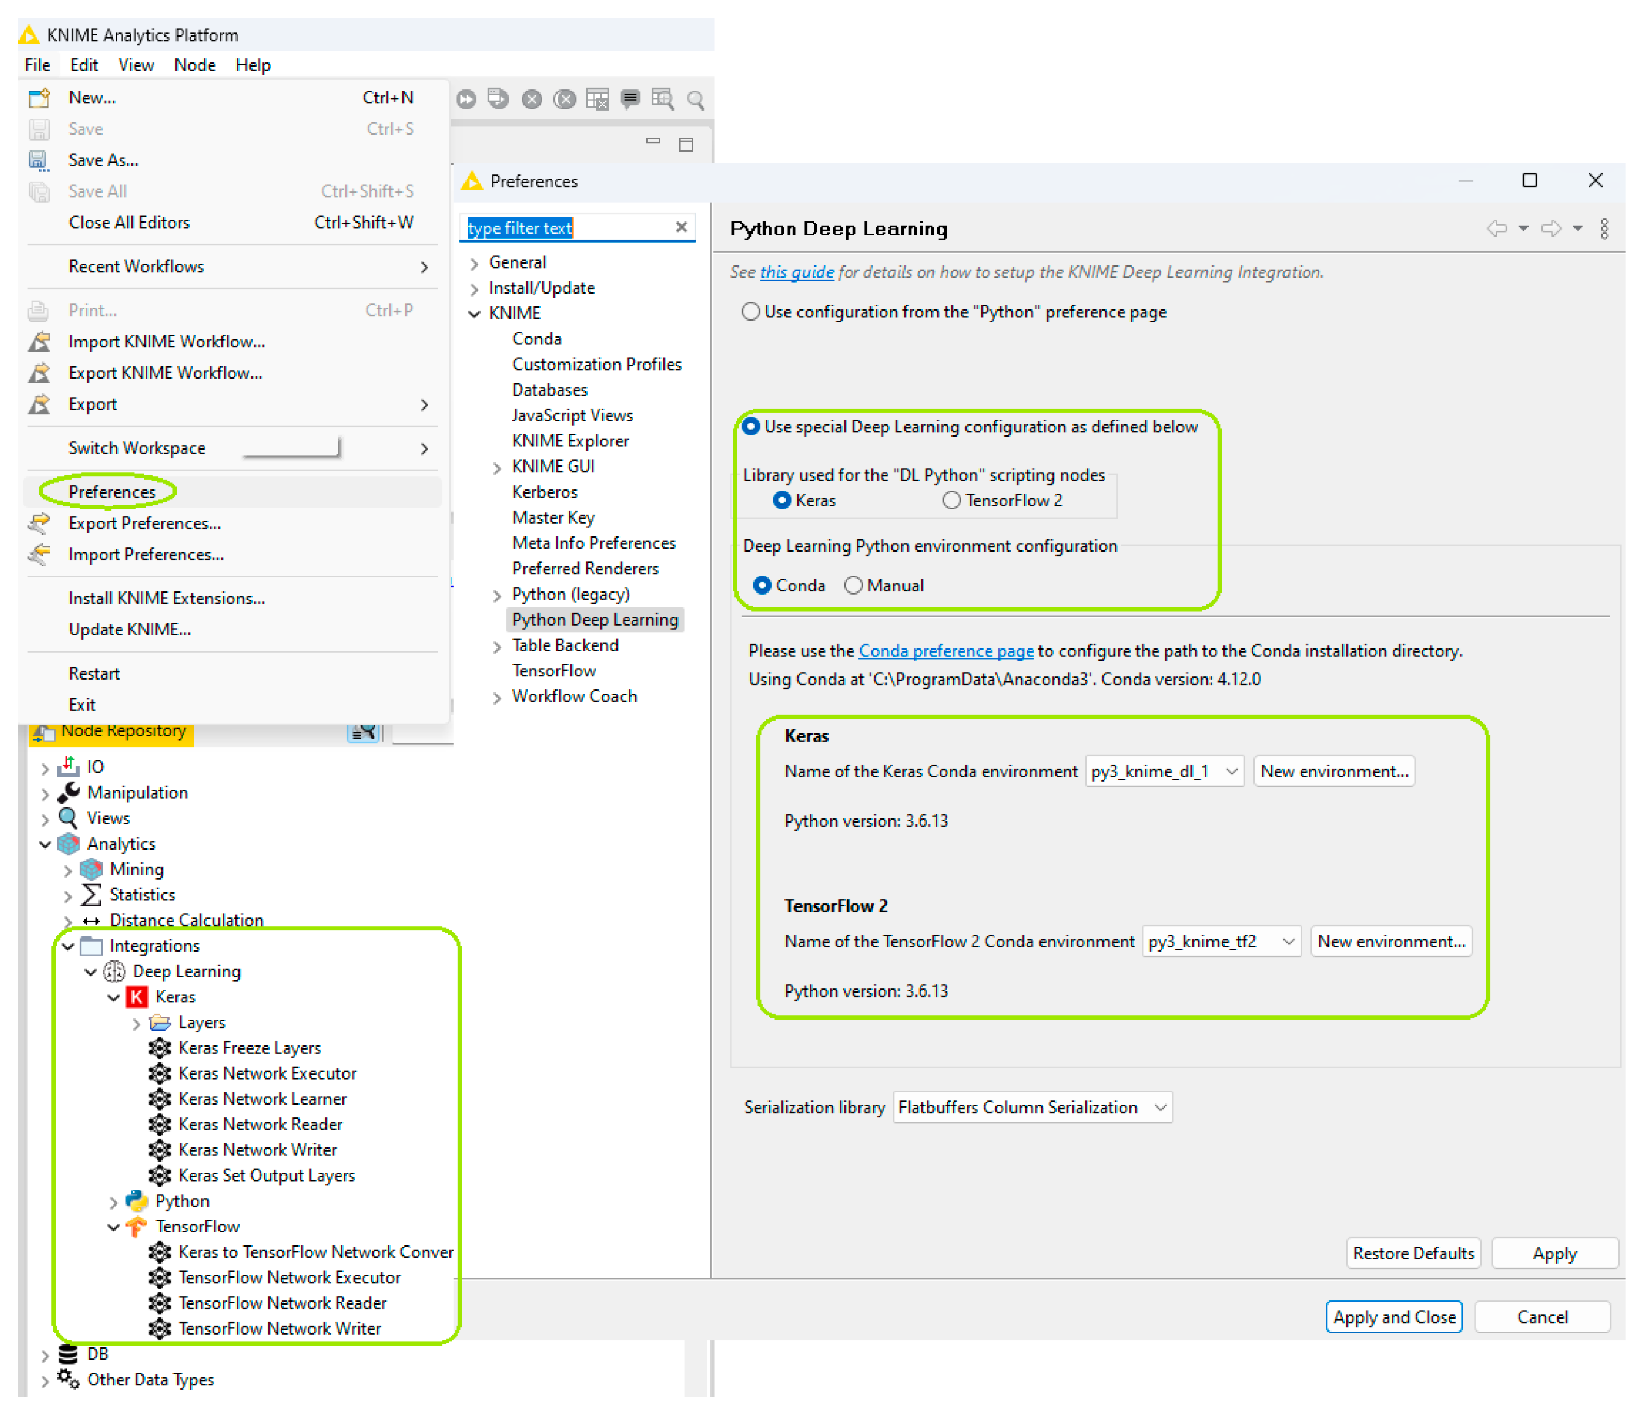Select the TensorFlow 2 library radio button
This screenshot has height=1408, width=1646.
(x=951, y=500)
